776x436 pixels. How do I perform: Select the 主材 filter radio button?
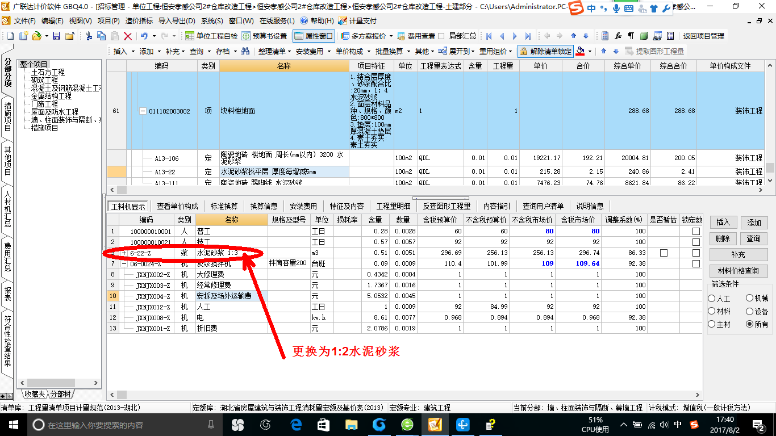[x=712, y=324]
